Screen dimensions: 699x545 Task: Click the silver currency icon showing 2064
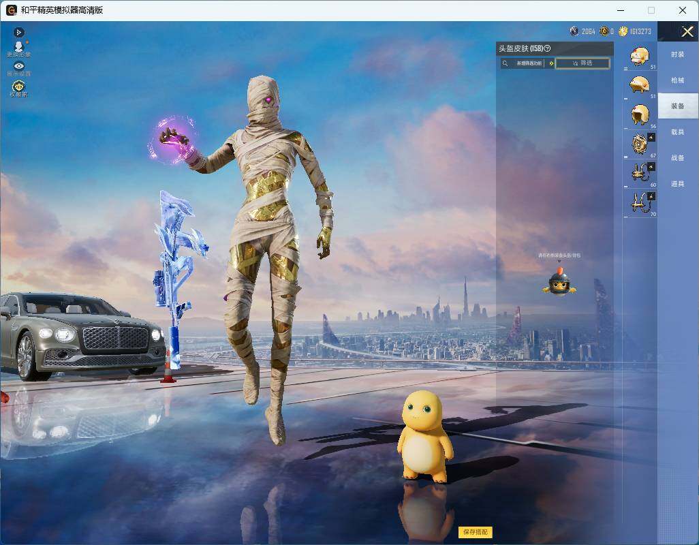(574, 31)
